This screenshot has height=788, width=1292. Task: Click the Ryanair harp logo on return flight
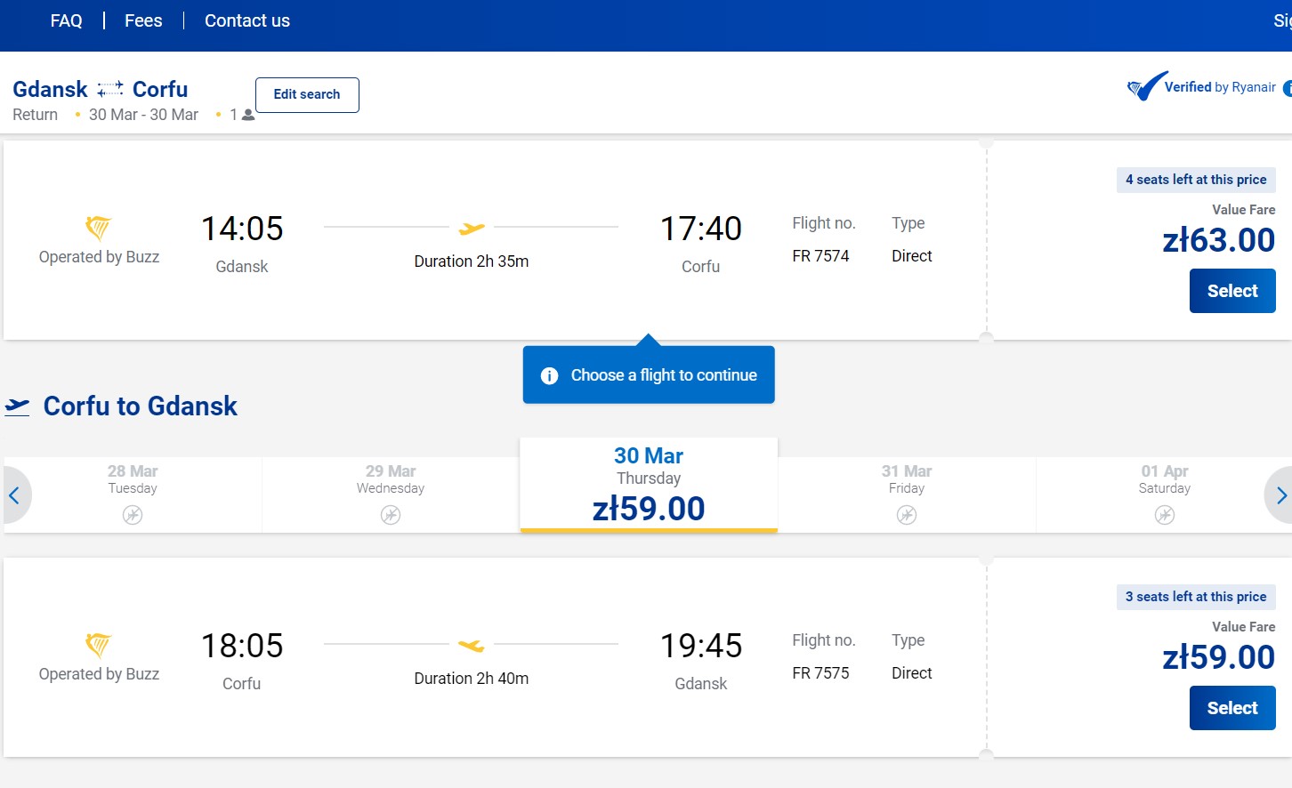coord(98,645)
